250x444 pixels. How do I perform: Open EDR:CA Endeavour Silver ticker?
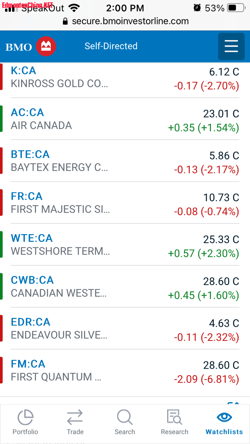30,322
